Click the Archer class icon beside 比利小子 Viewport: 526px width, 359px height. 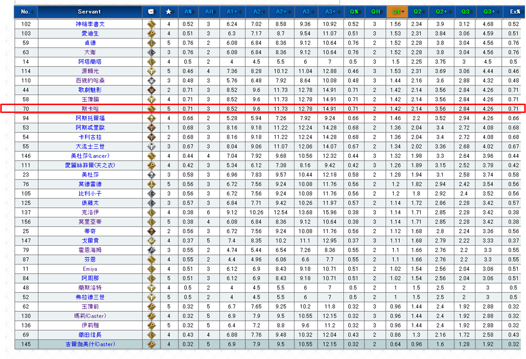pyautogui.click(x=152, y=194)
